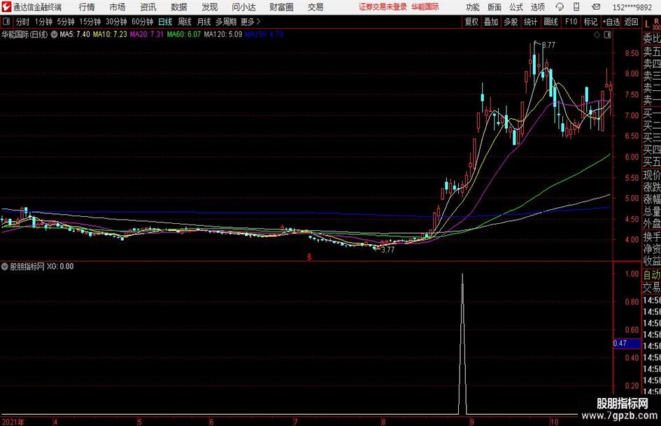The width and height of the screenshot is (661, 426).
Task: Open the 财富圈 menu
Action: pyautogui.click(x=281, y=7)
